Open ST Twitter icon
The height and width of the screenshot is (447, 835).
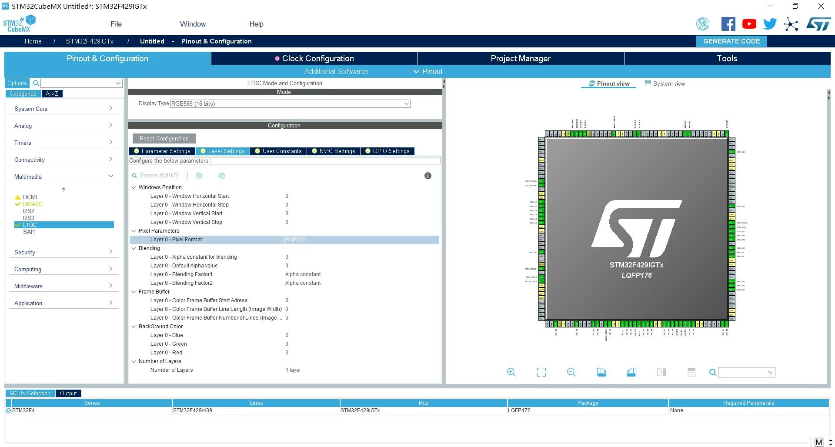tap(770, 24)
